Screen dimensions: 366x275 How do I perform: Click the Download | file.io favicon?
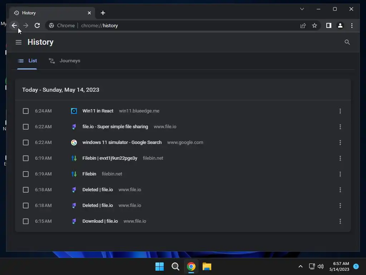tap(74, 221)
